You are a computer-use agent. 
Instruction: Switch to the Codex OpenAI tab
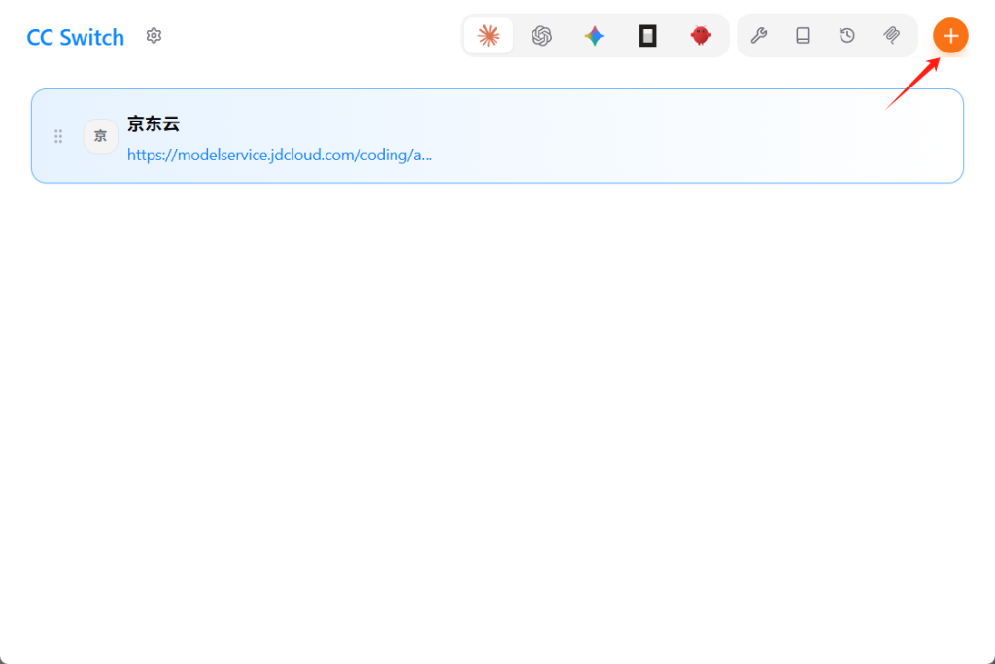click(x=541, y=36)
